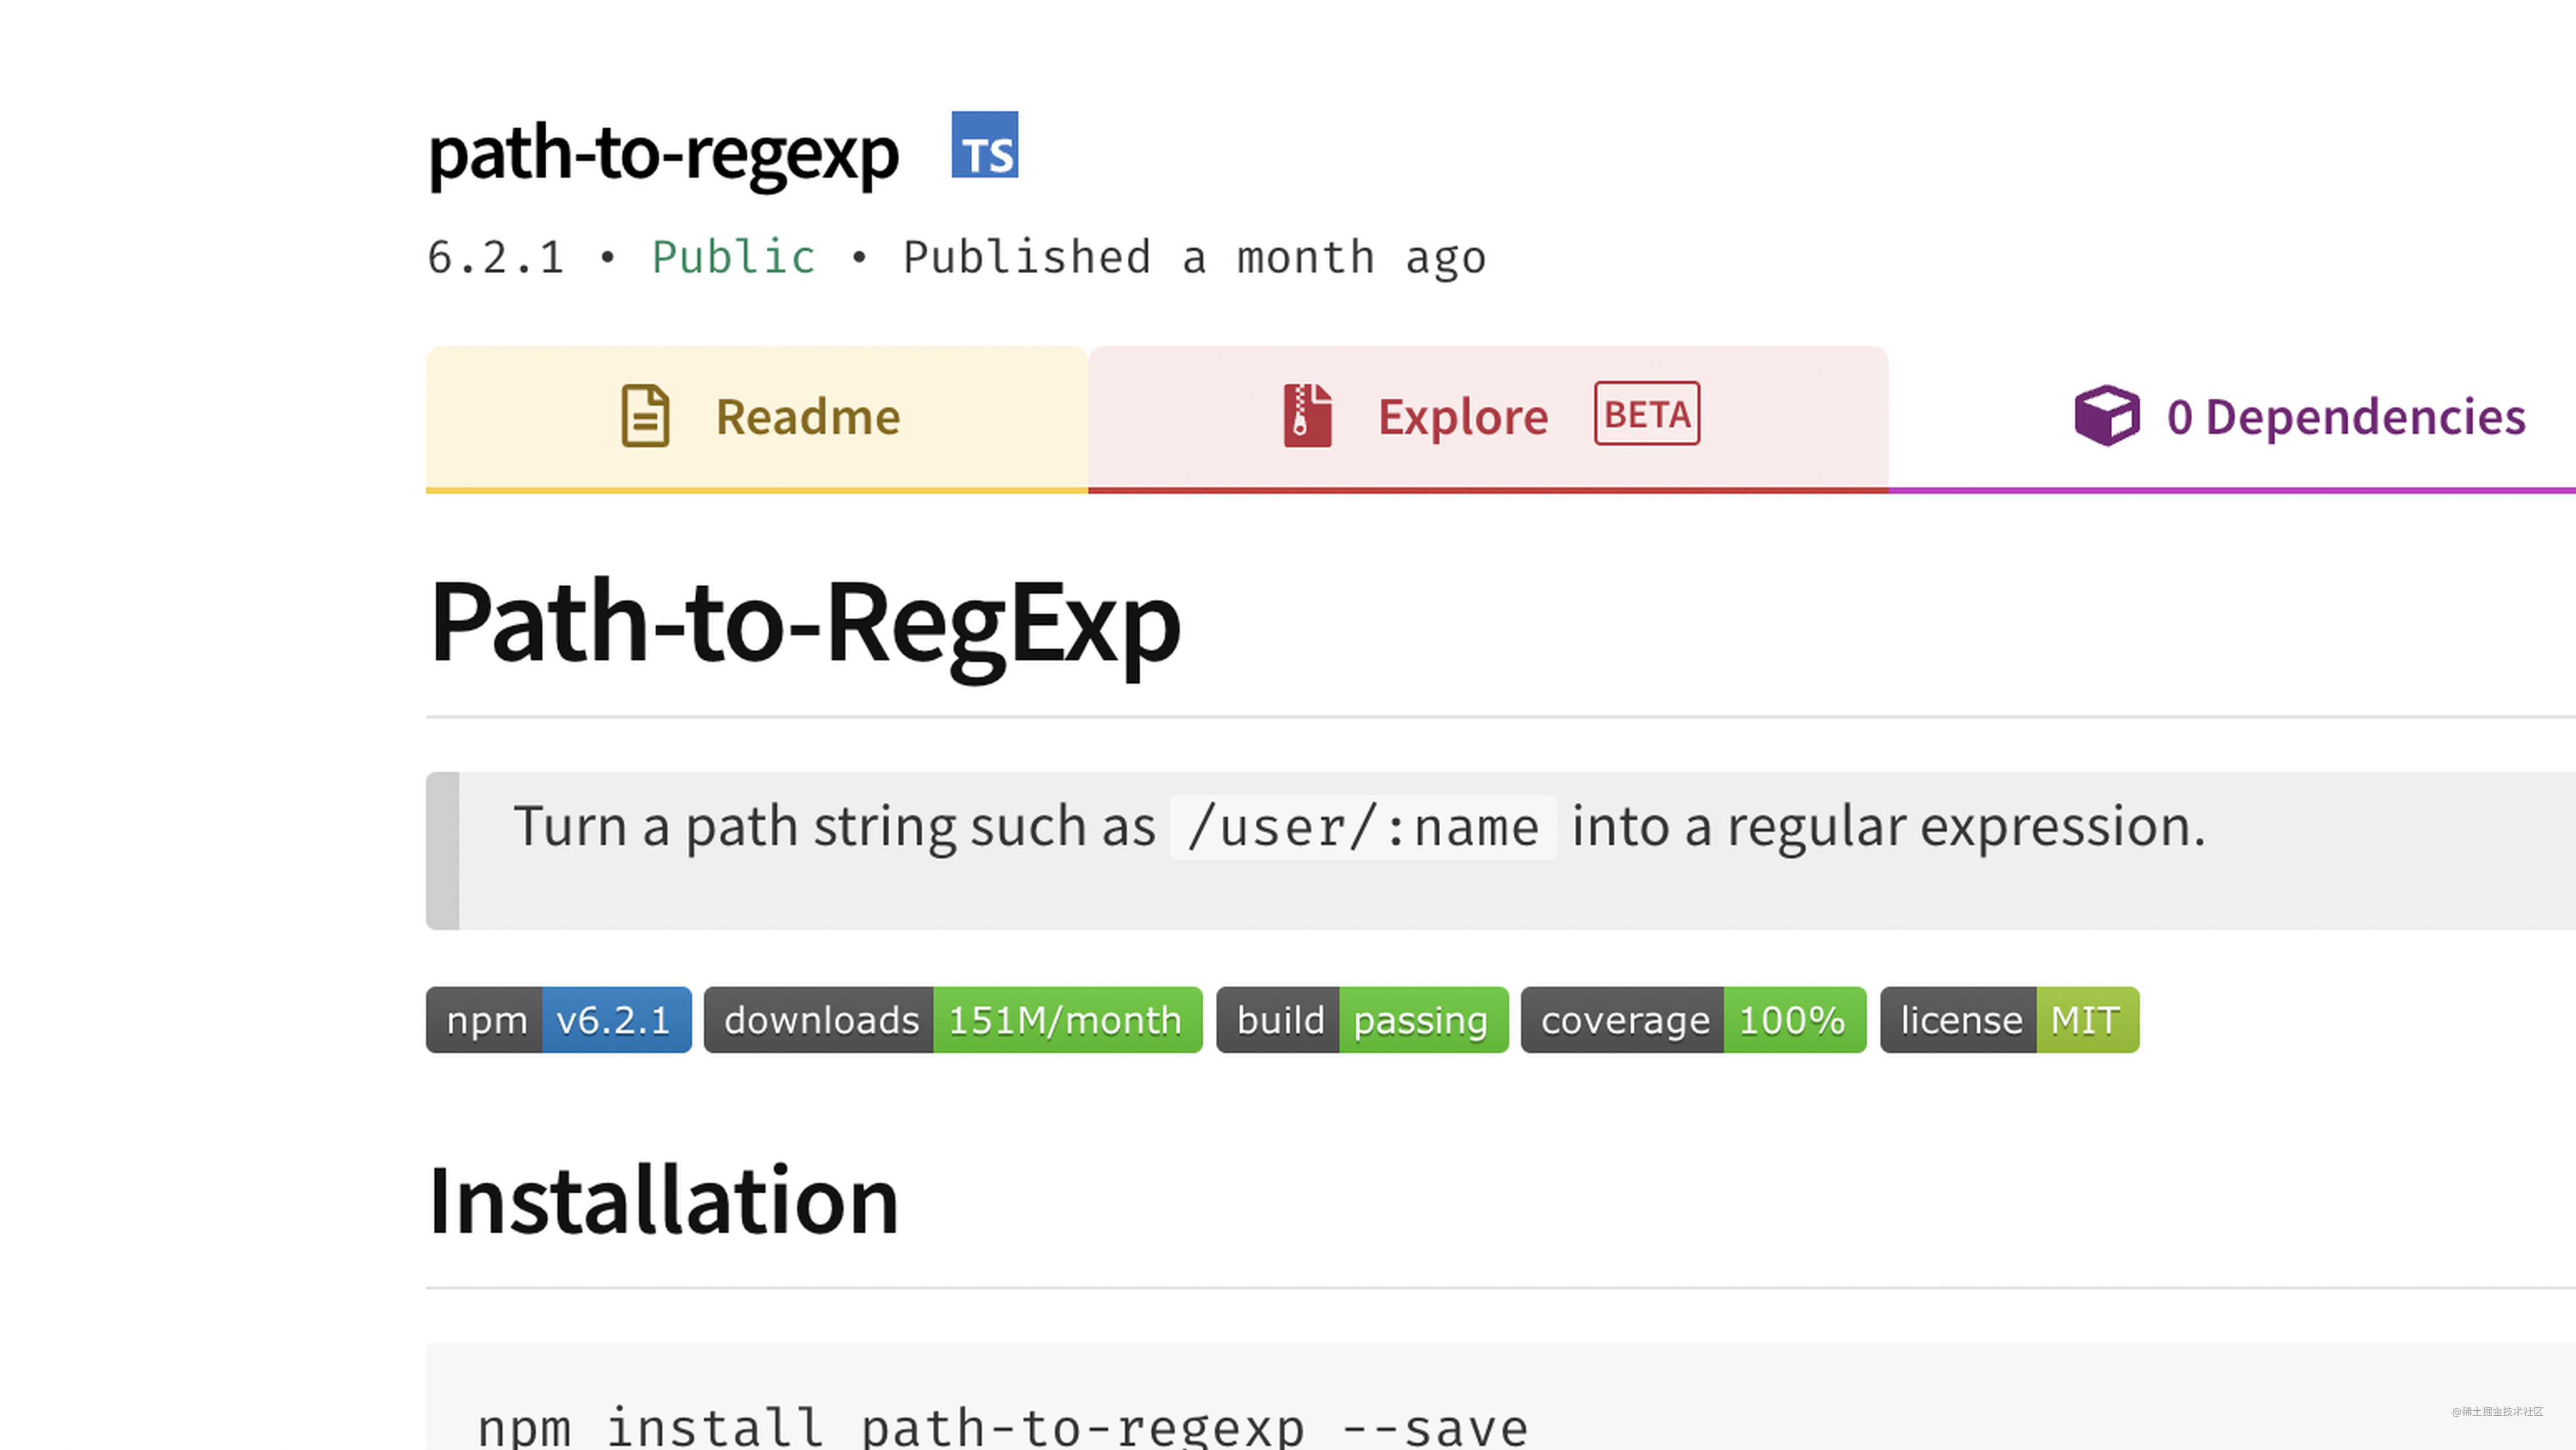Screen dimensions: 2576x1450
Task: Click the 6.2.1 version text
Action: point(496,257)
